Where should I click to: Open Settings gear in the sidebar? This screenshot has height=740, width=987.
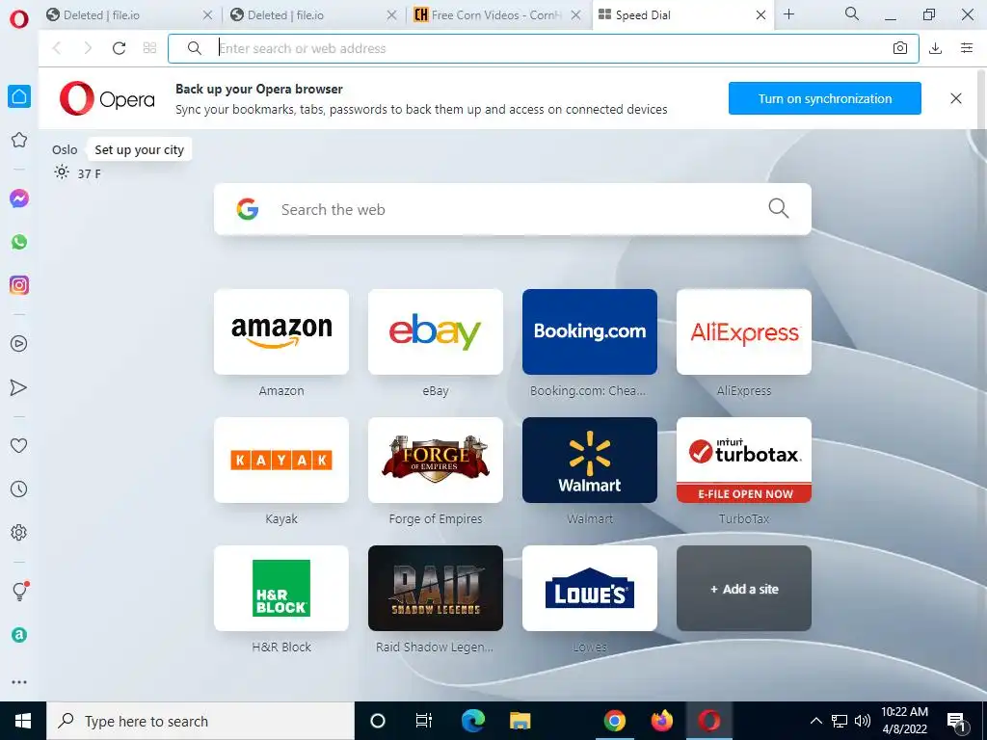[19, 532]
